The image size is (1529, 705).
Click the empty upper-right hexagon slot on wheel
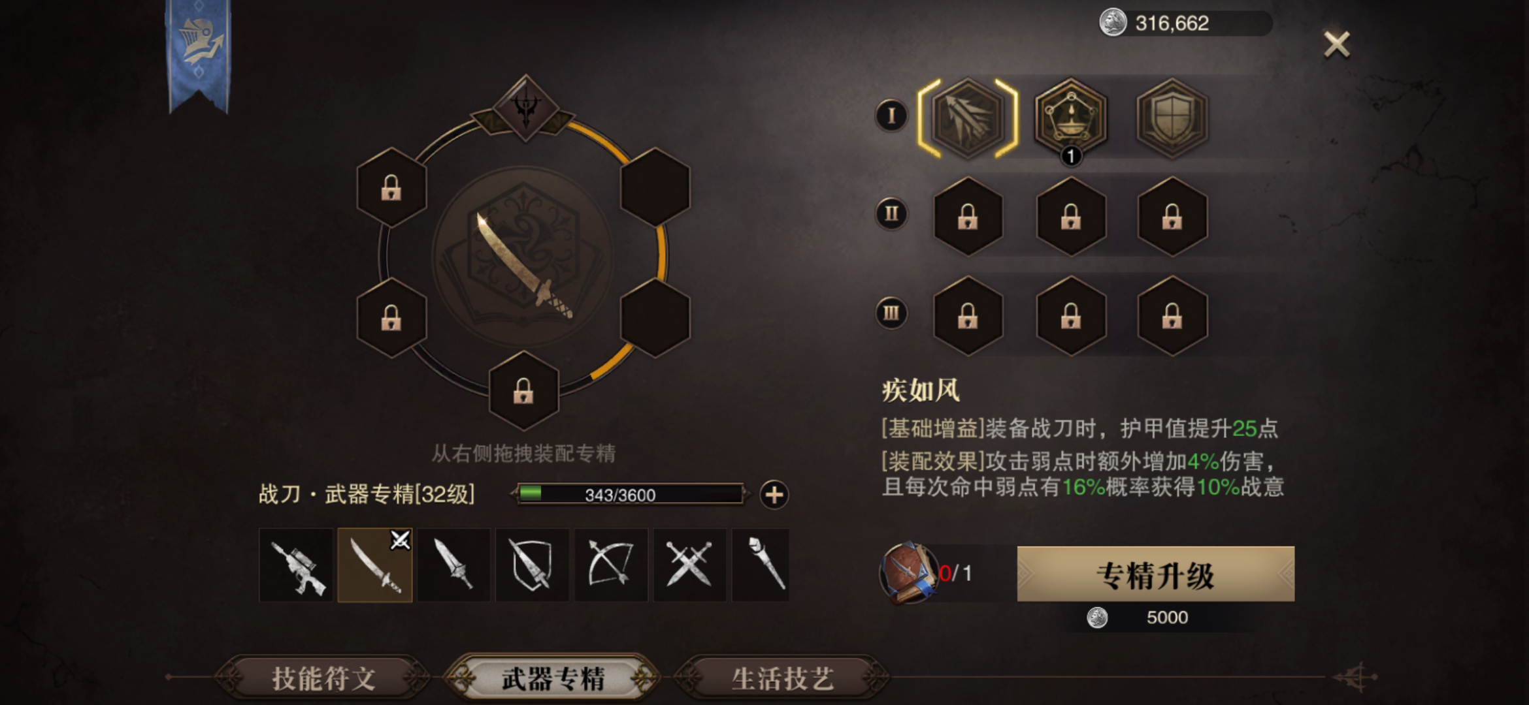[x=655, y=188]
